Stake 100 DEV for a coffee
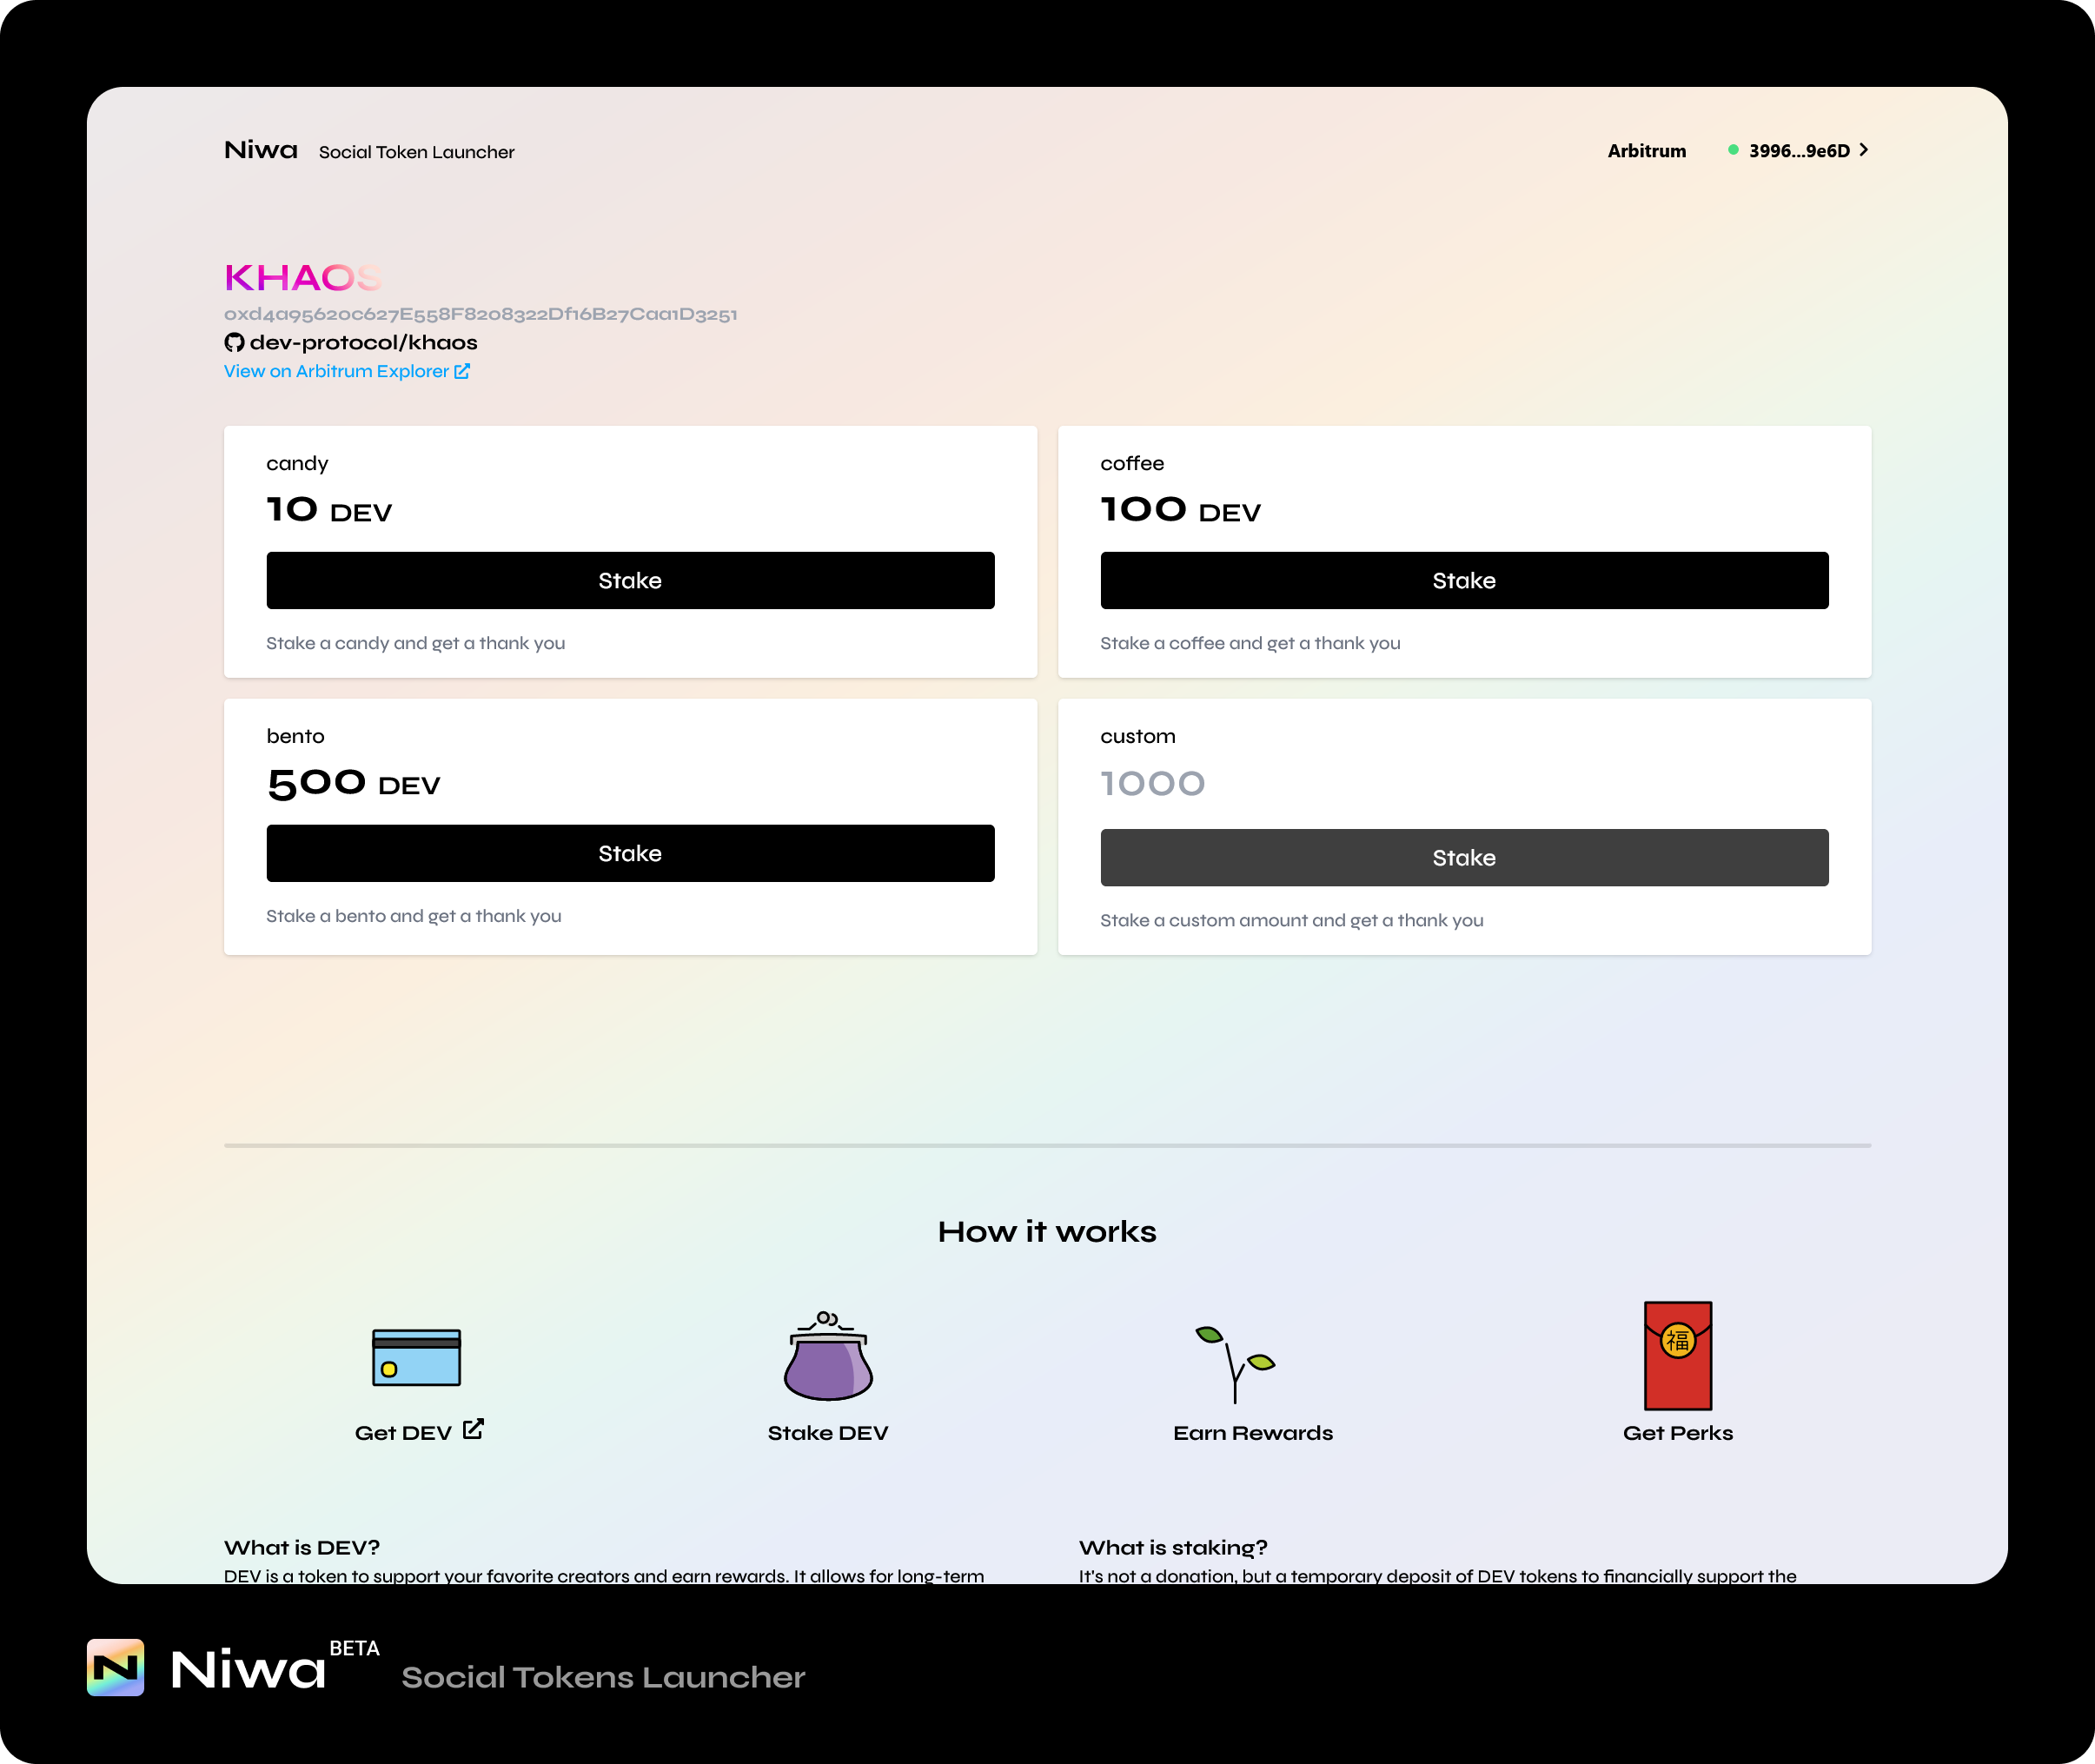 point(1464,580)
